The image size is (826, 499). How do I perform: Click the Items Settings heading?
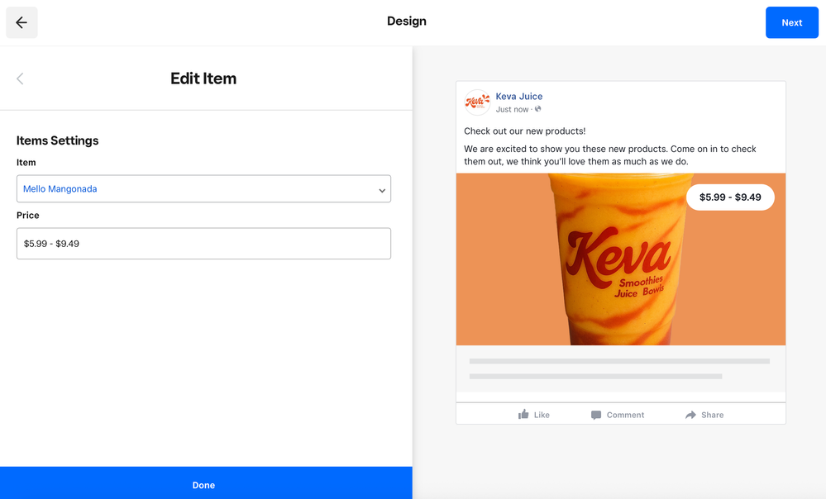coord(58,140)
